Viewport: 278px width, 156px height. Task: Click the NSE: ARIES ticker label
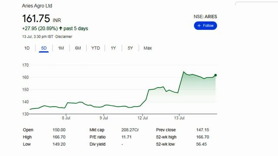[x=205, y=16]
